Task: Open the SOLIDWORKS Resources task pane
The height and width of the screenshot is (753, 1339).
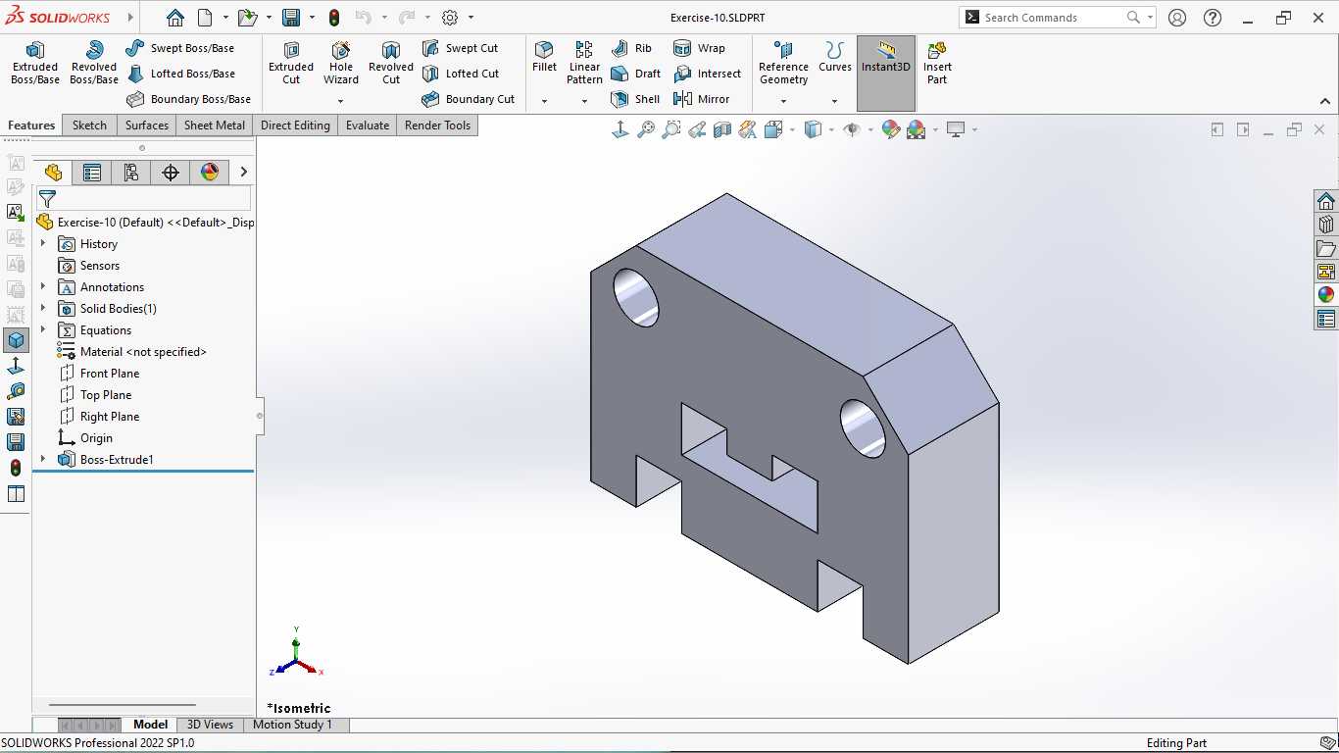Action: coord(1326,201)
